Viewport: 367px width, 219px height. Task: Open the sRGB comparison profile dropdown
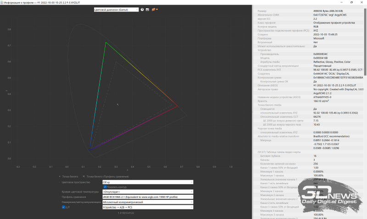147,197
